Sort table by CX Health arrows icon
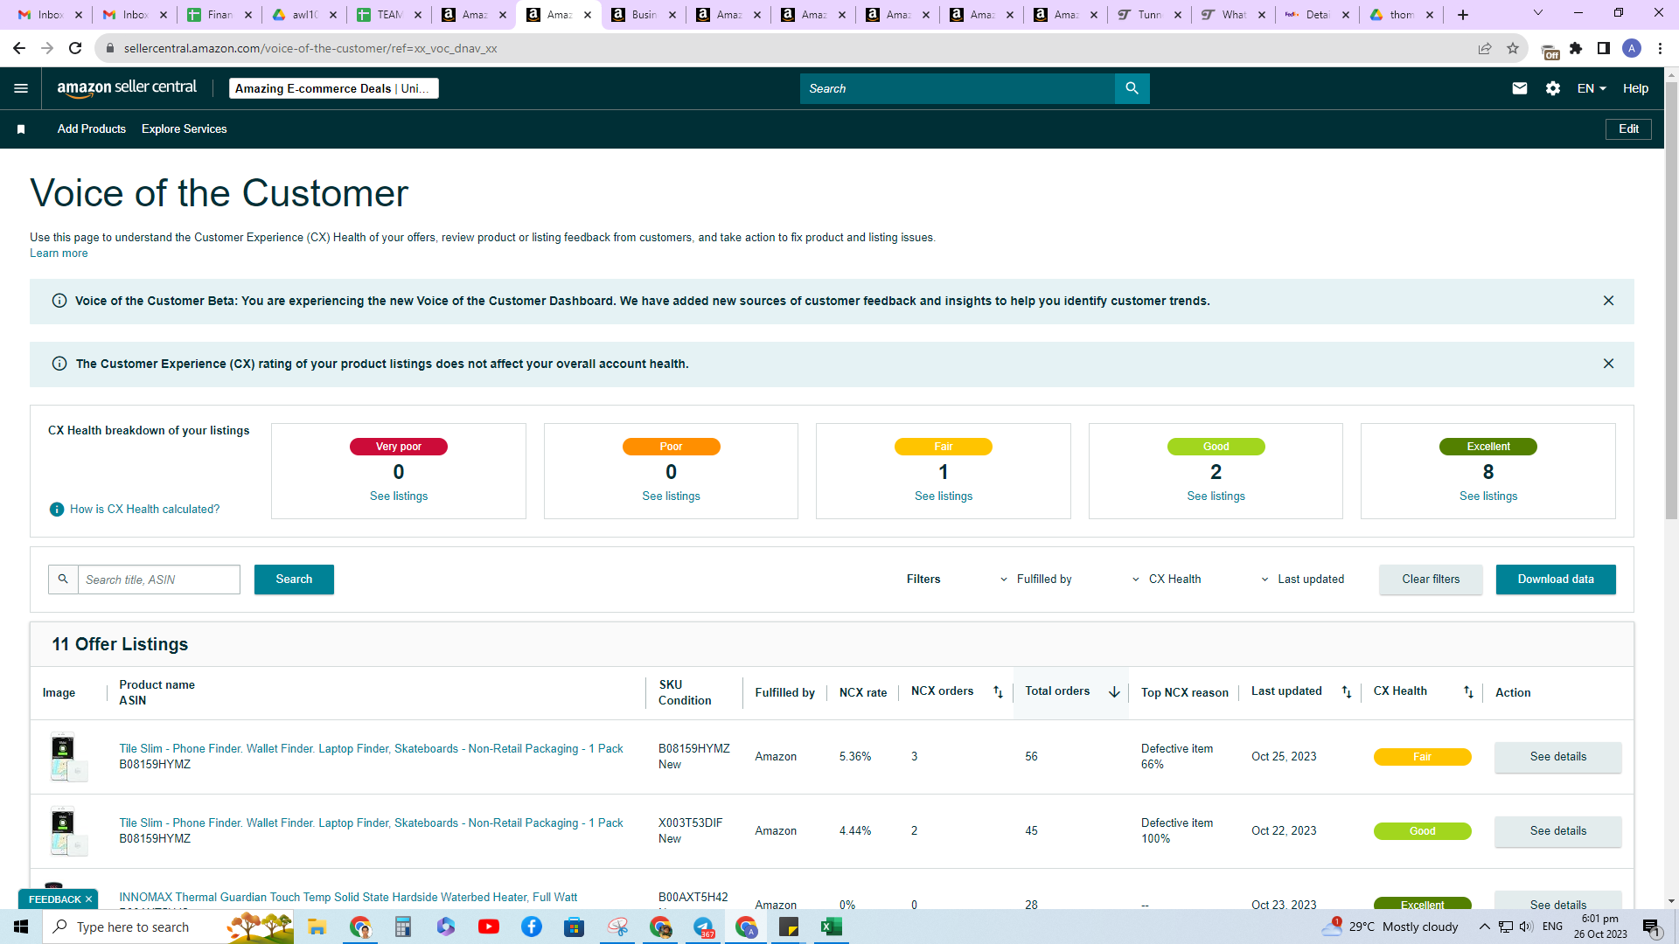Viewport: 1679px width, 944px height. tap(1468, 692)
